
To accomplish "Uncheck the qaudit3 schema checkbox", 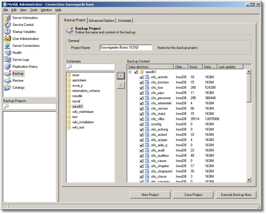I will coord(136,72).
